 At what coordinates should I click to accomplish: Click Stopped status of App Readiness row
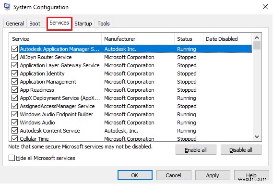click(187, 90)
